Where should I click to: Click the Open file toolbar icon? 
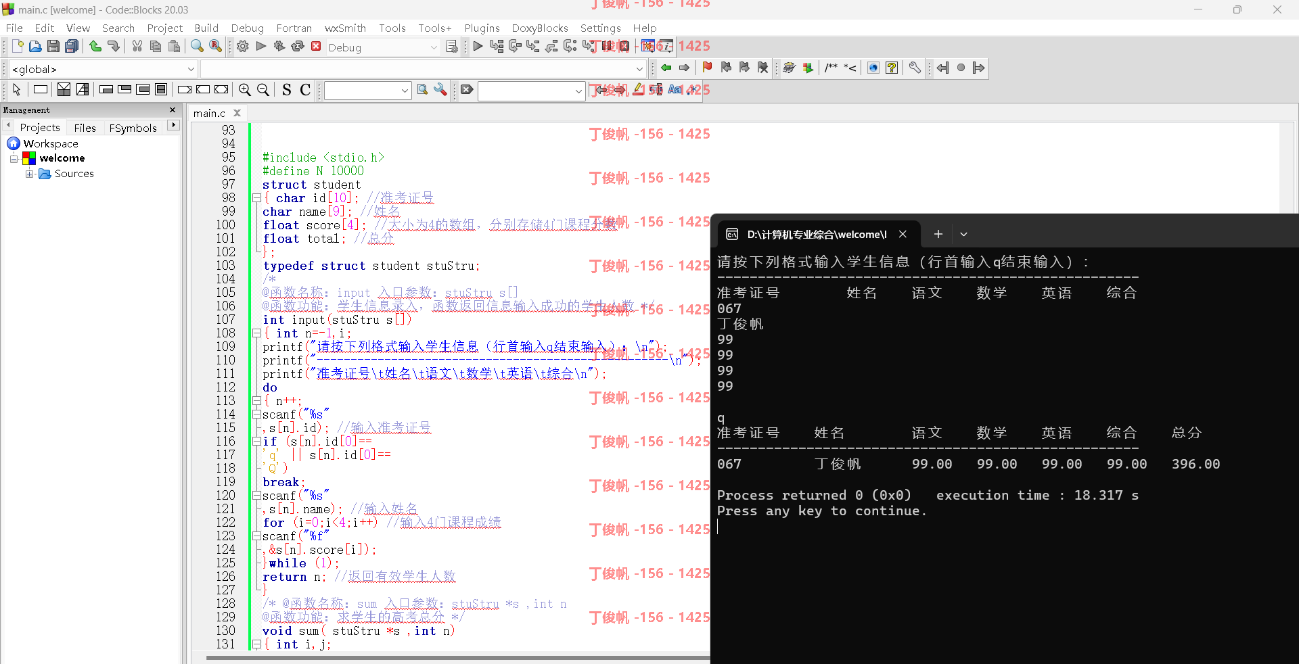(x=35, y=47)
